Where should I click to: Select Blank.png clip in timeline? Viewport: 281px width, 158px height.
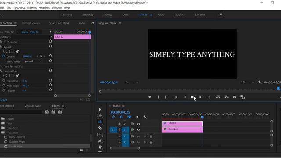coord(182,129)
